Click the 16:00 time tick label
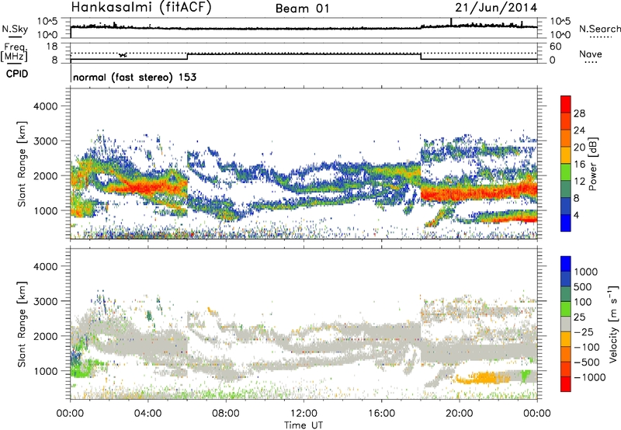This screenshot has width=621, height=430. tap(381, 414)
